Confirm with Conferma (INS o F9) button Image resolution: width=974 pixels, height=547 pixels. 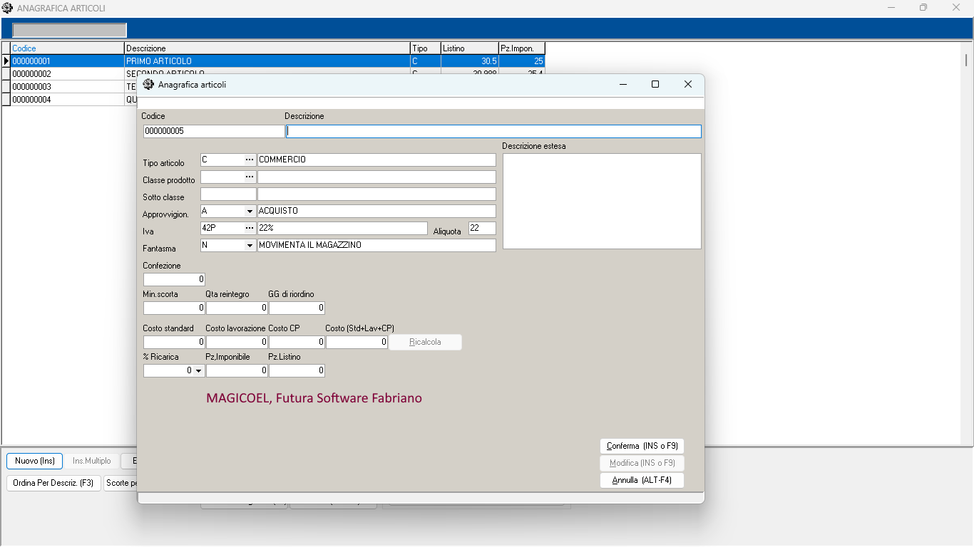642,446
